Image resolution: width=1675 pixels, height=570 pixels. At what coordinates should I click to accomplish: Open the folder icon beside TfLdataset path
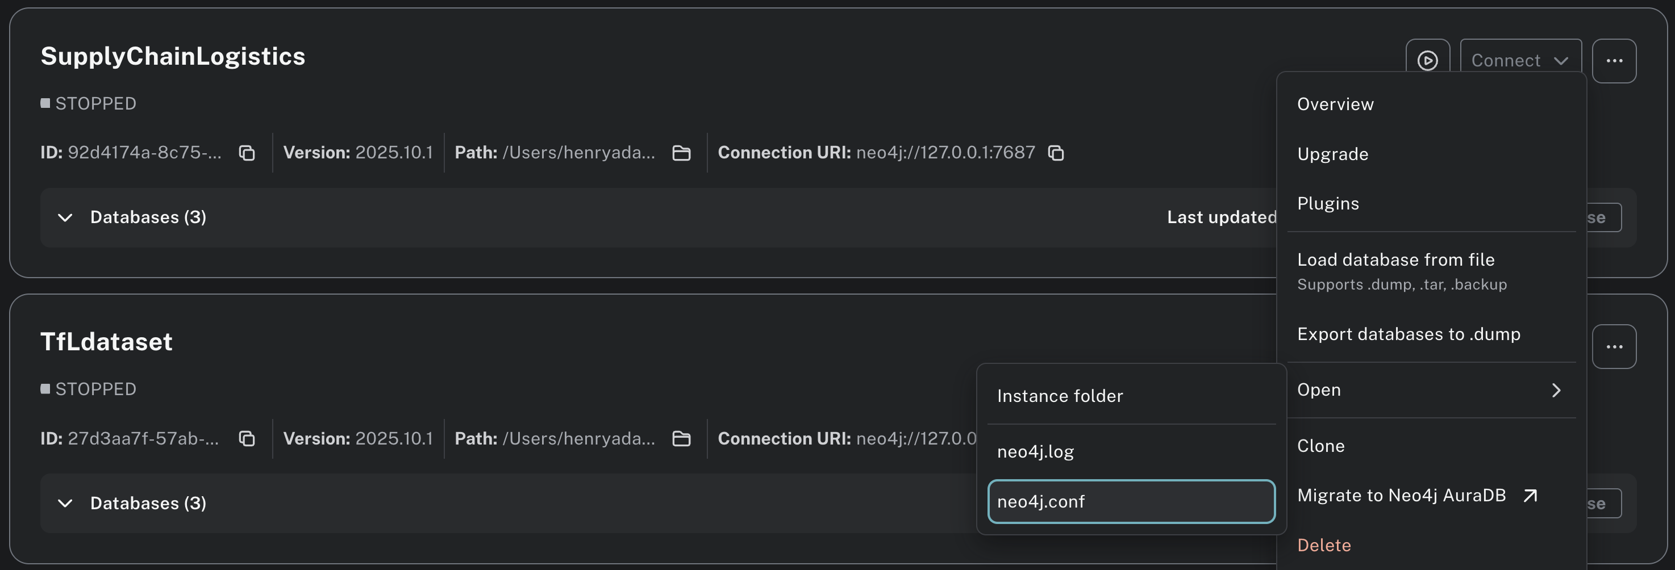click(x=681, y=439)
